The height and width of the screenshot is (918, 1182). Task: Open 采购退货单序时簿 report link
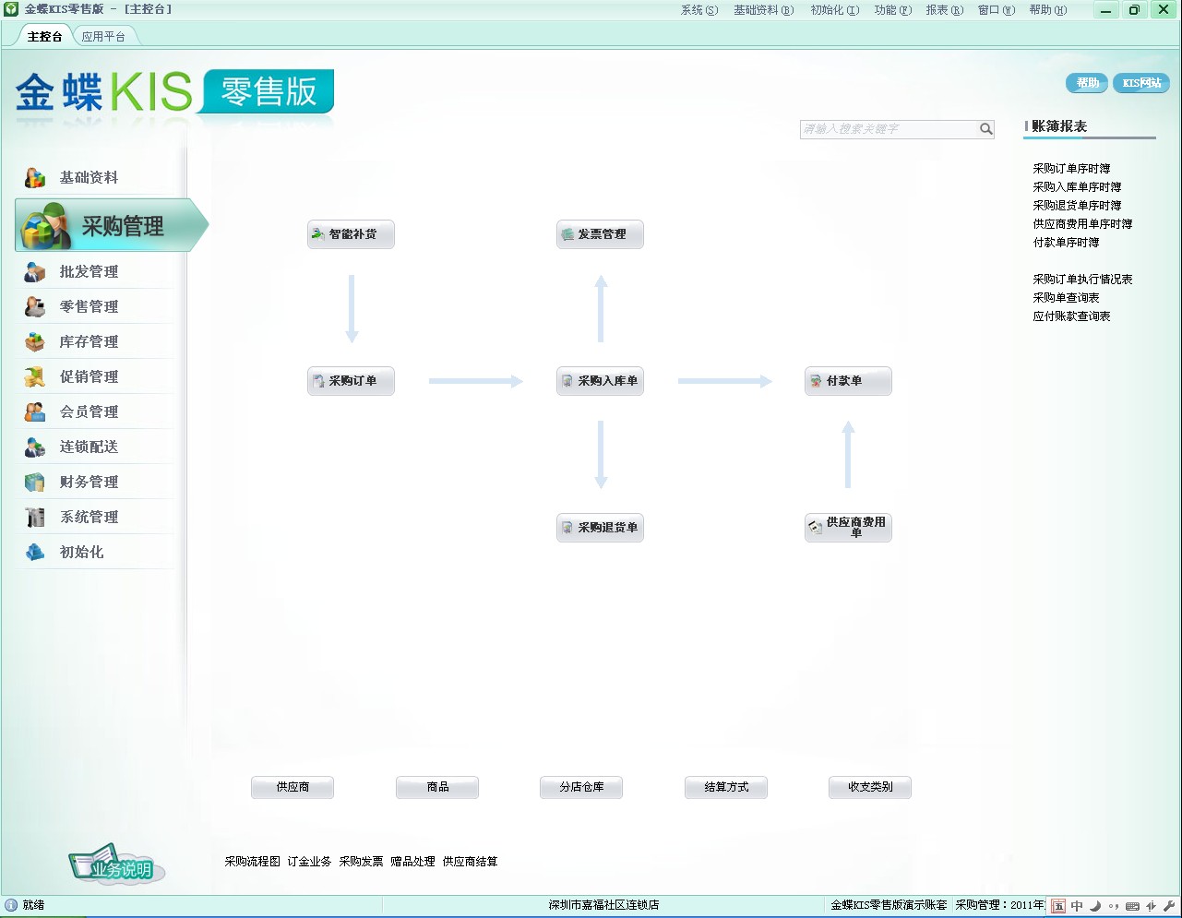click(1077, 206)
